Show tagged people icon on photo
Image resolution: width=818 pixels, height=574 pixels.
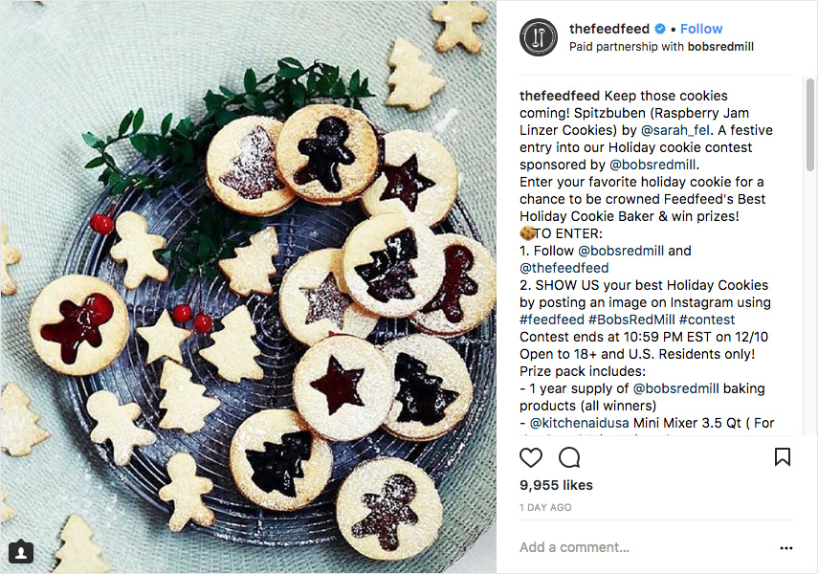coord(21,552)
